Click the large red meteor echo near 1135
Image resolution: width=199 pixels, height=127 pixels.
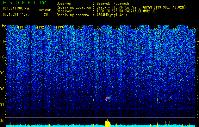pyautogui.click(x=108, y=99)
